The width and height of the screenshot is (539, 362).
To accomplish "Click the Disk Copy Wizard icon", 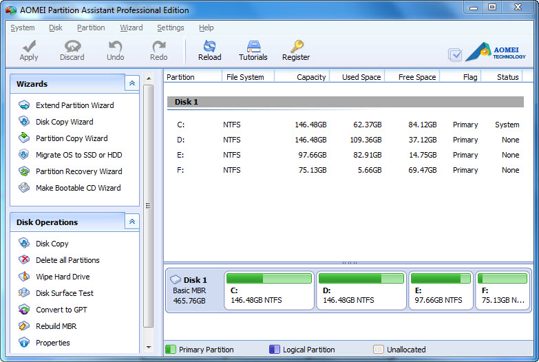I will (x=24, y=121).
